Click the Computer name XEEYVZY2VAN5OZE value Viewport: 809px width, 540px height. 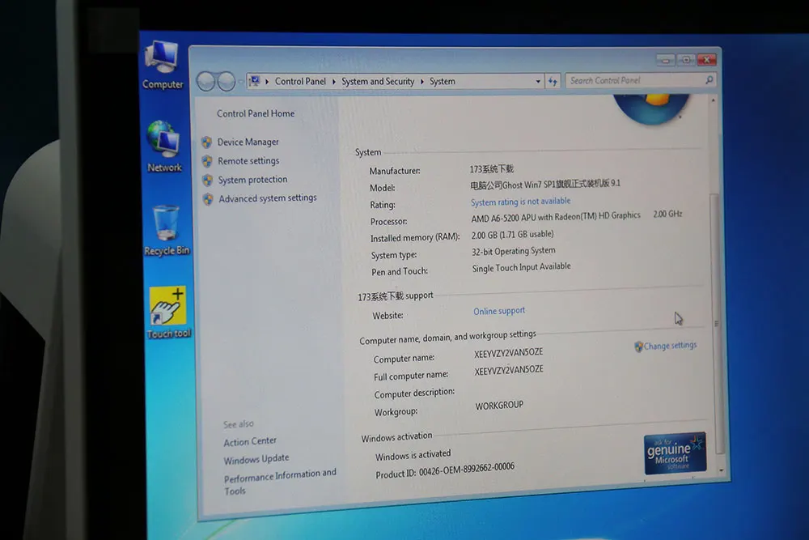click(508, 353)
